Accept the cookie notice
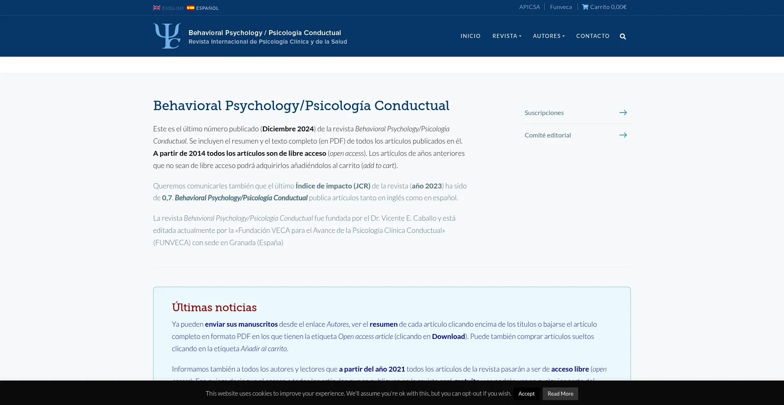Image resolution: width=784 pixels, height=405 pixels. (526, 394)
